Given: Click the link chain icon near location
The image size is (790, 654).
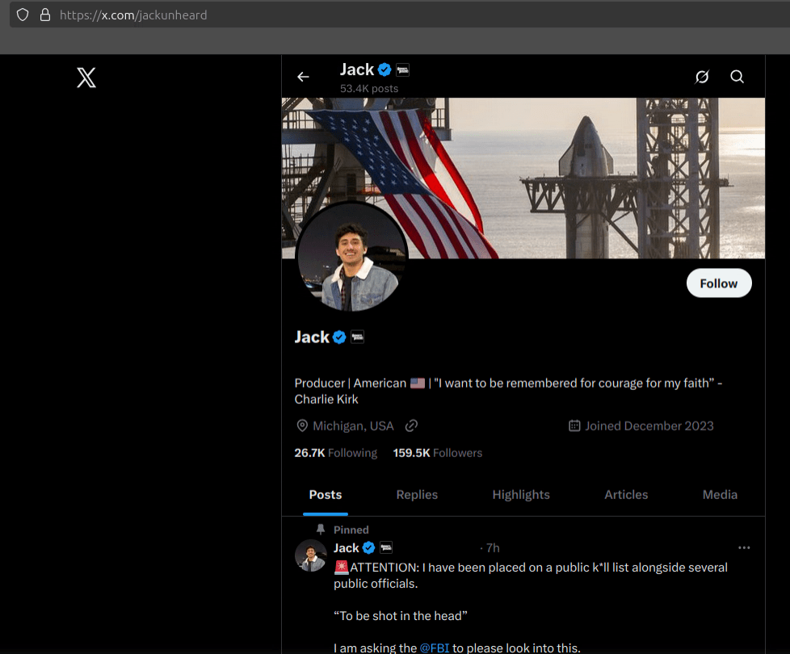Looking at the screenshot, I should 411,426.
